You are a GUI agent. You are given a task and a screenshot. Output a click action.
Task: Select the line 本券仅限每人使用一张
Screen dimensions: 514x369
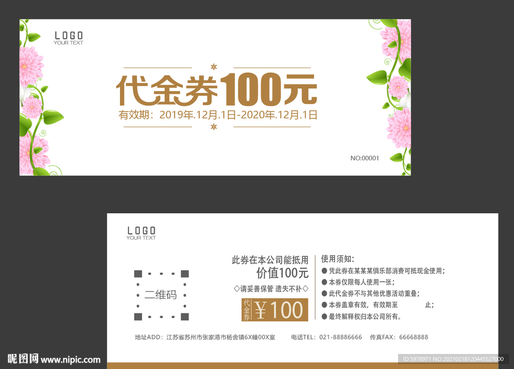(x=358, y=282)
